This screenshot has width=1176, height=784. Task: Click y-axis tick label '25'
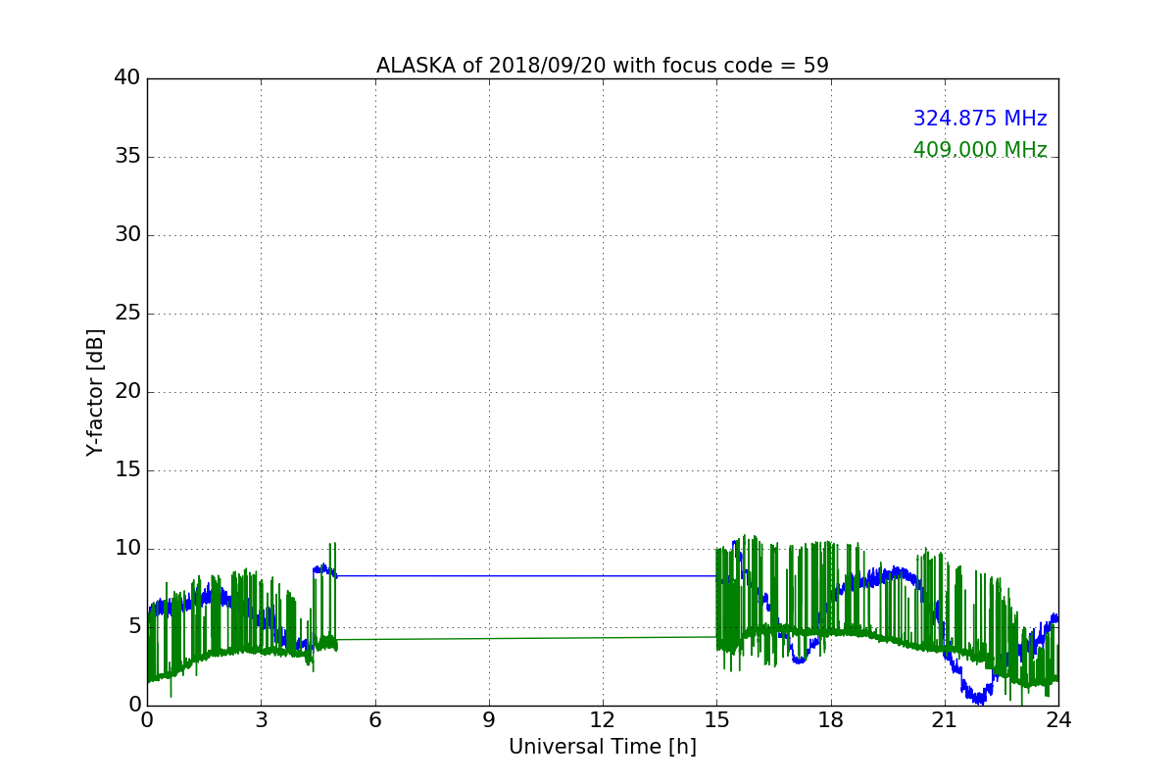[127, 314]
